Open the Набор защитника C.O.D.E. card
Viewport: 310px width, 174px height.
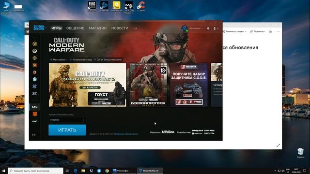click(189, 85)
